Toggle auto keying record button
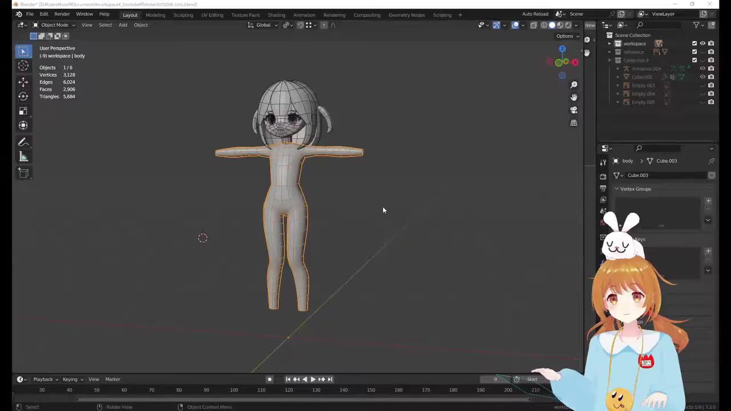 click(x=270, y=379)
